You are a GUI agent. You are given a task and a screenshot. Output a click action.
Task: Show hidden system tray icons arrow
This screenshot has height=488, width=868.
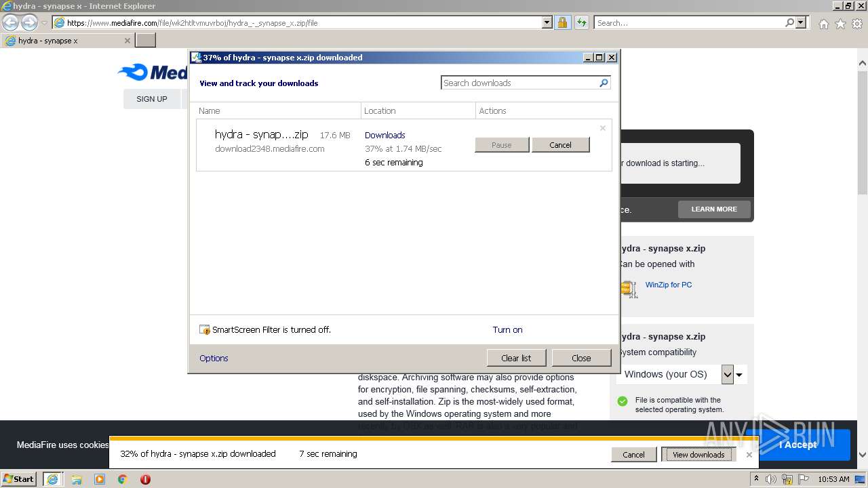(756, 479)
